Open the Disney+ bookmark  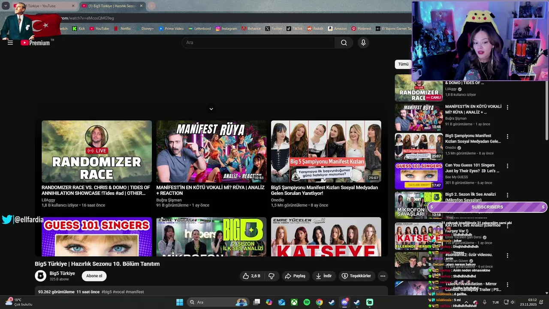[x=145, y=29]
